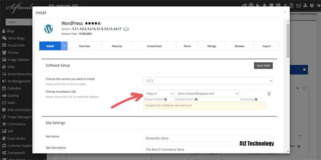The height and width of the screenshot is (160, 321).
Task: Open the help question mark icon
Action: click(312, 6)
